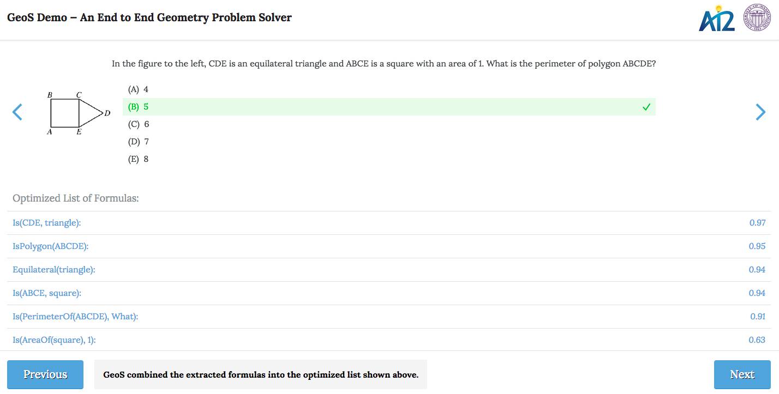This screenshot has width=779, height=394.
Task: Go to previous problem with left chevron
Action: 17,112
